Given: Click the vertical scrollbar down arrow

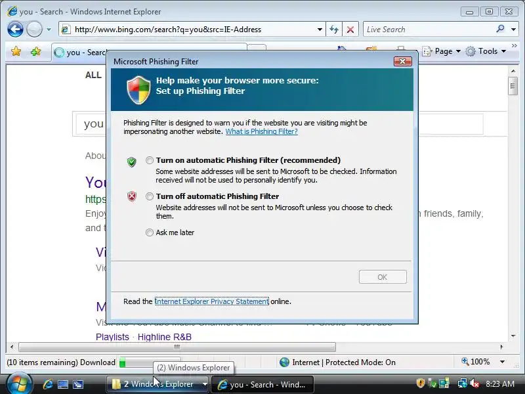Looking at the screenshot, I should coord(513,336).
